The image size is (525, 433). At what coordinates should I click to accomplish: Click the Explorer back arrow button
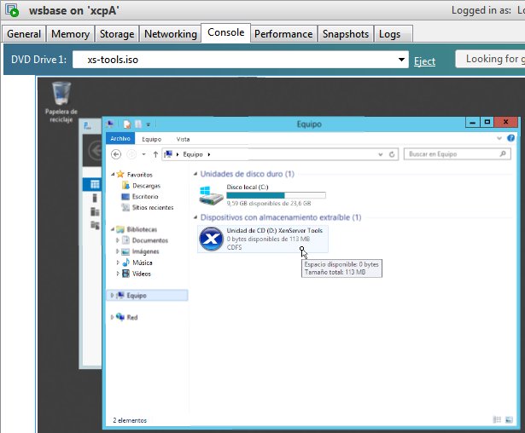[x=116, y=154]
